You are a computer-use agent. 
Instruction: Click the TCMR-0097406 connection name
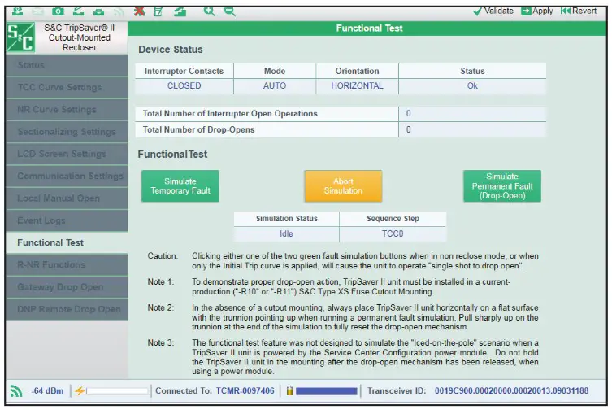tap(245, 390)
